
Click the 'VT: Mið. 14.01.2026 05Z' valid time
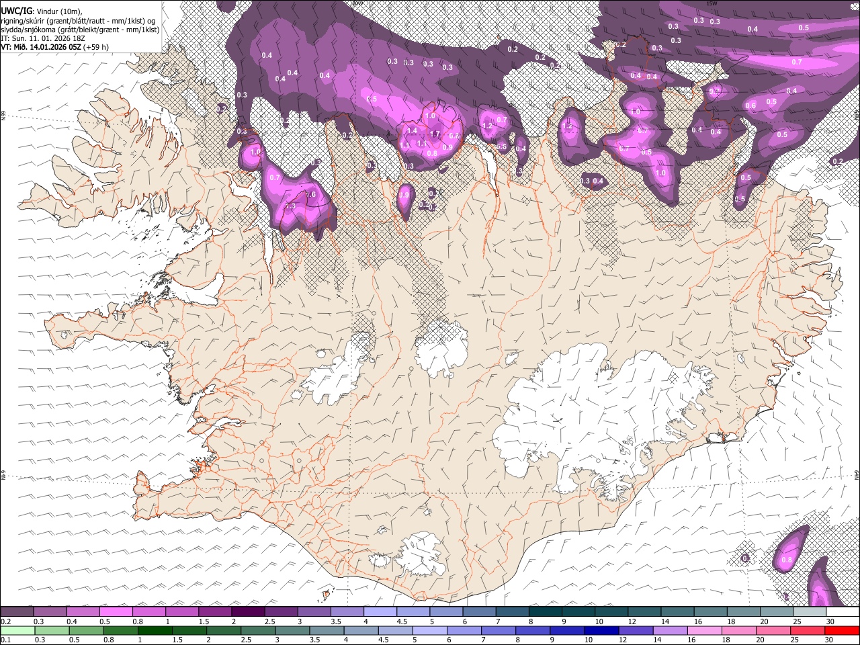point(41,47)
